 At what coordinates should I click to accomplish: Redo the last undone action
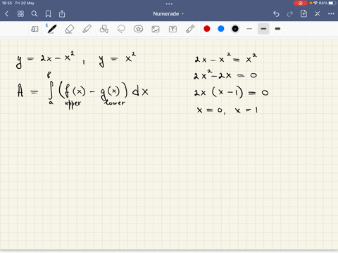tap(290, 14)
